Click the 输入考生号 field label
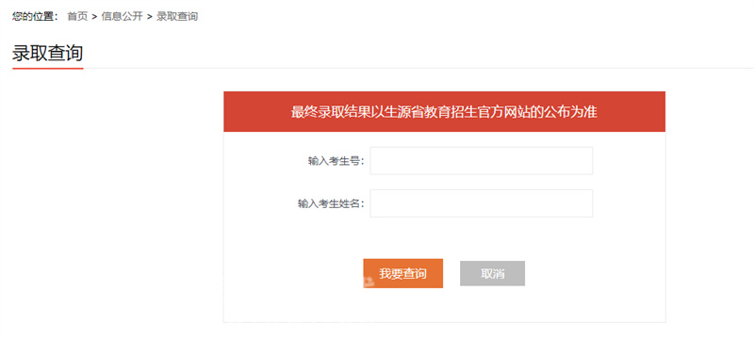Viewport: 754px width, 339px height. [x=336, y=161]
